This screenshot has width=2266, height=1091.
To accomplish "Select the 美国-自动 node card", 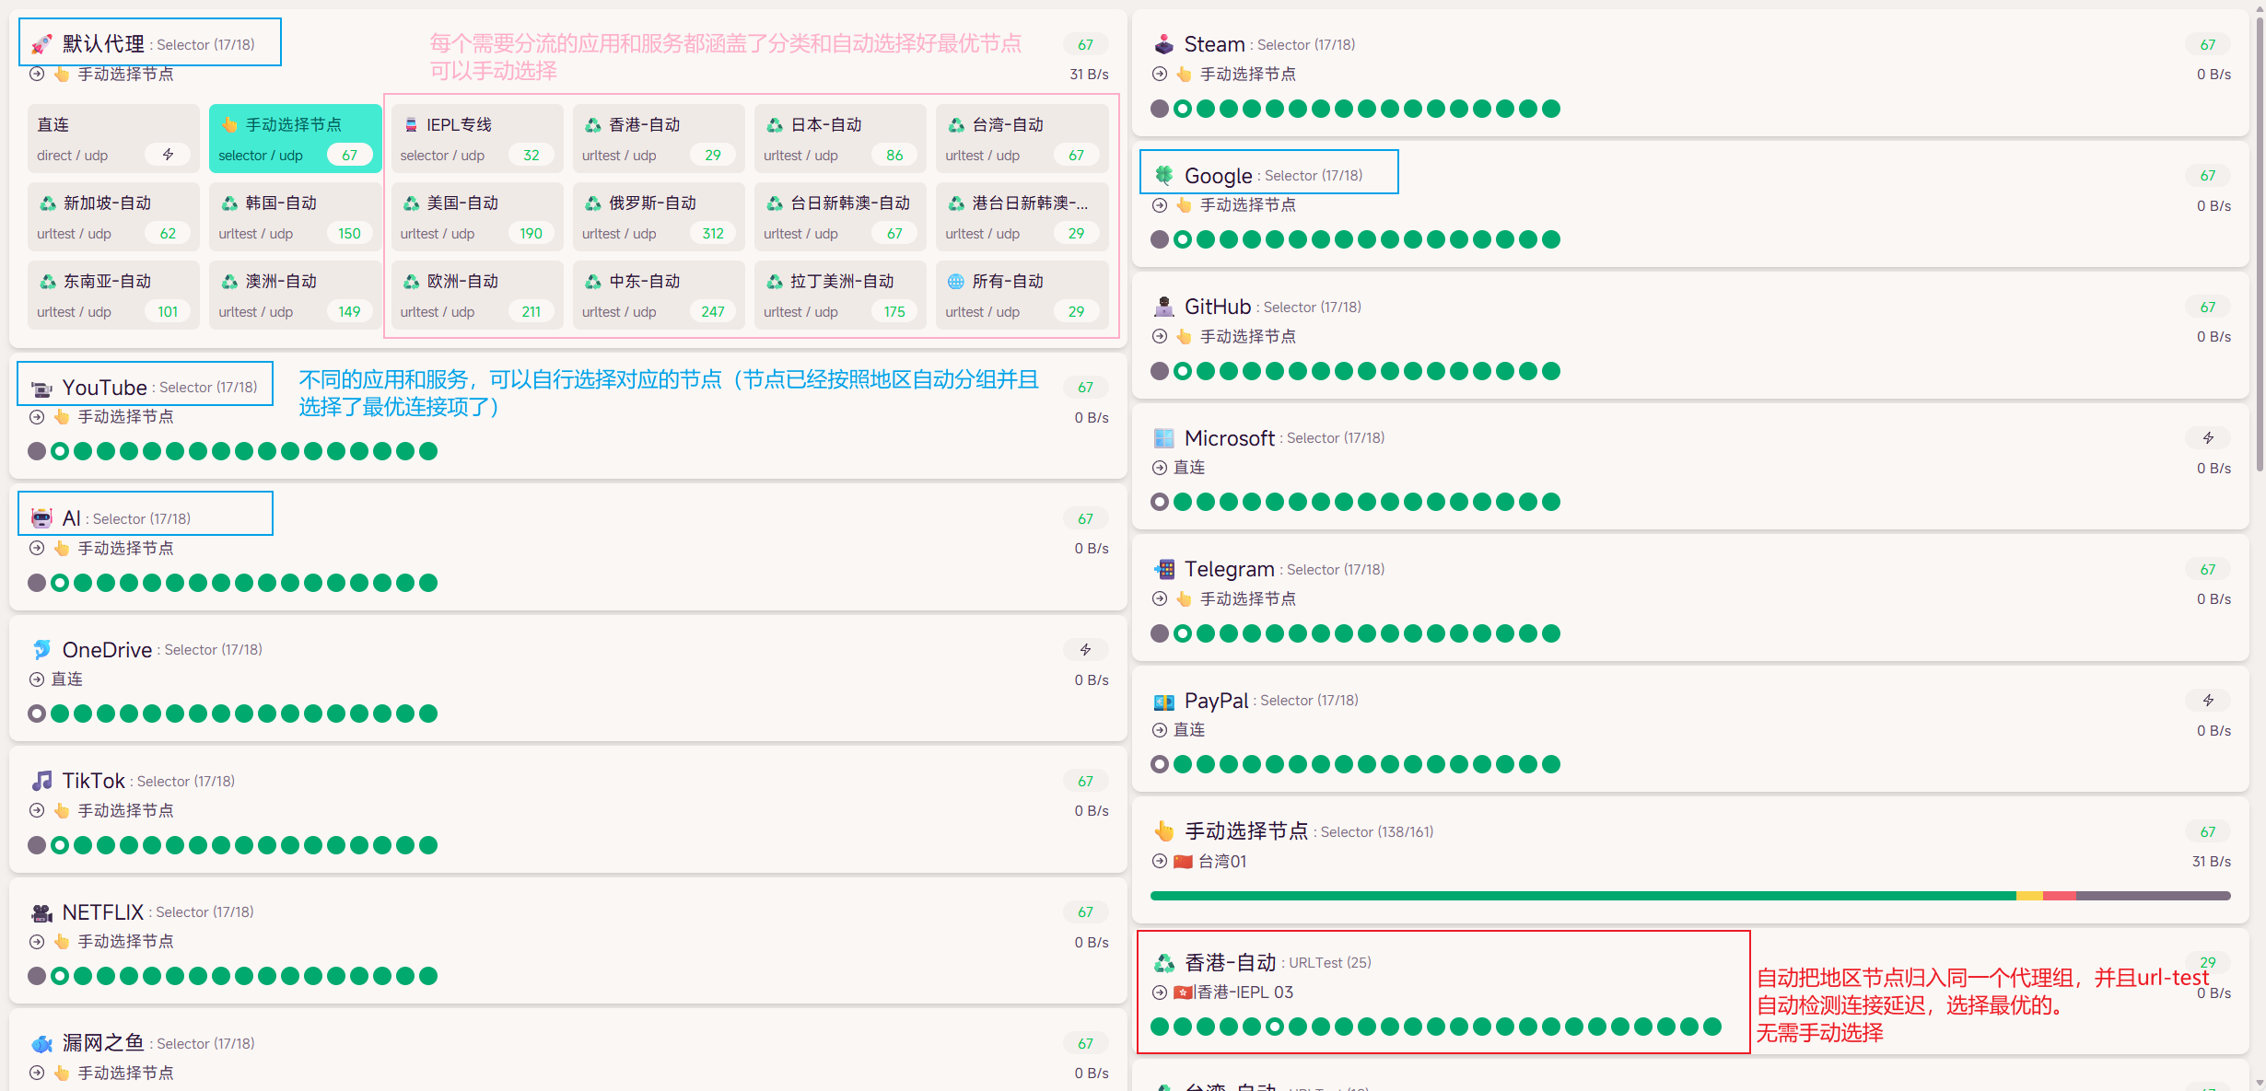I will pyautogui.click(x=476, y=217).
